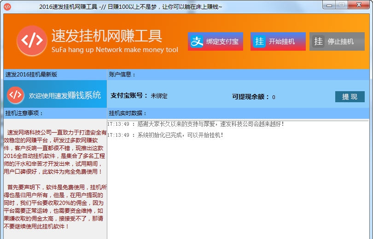
Task: Select log line 系统初始化已完成
Action: pos(165,135)
